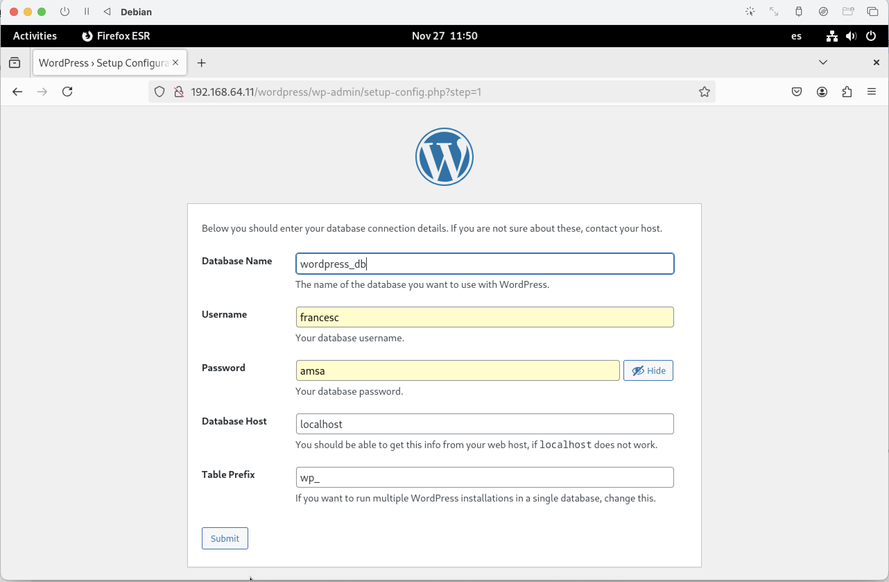Screen dimensions: 889x582
Task: Pause the Debian virtual machine
Action: point(87,11)
